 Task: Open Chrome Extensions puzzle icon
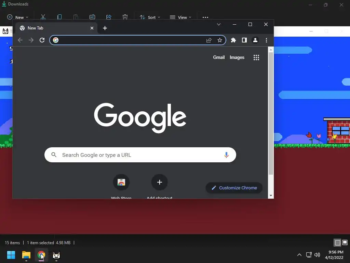(233, 40)
